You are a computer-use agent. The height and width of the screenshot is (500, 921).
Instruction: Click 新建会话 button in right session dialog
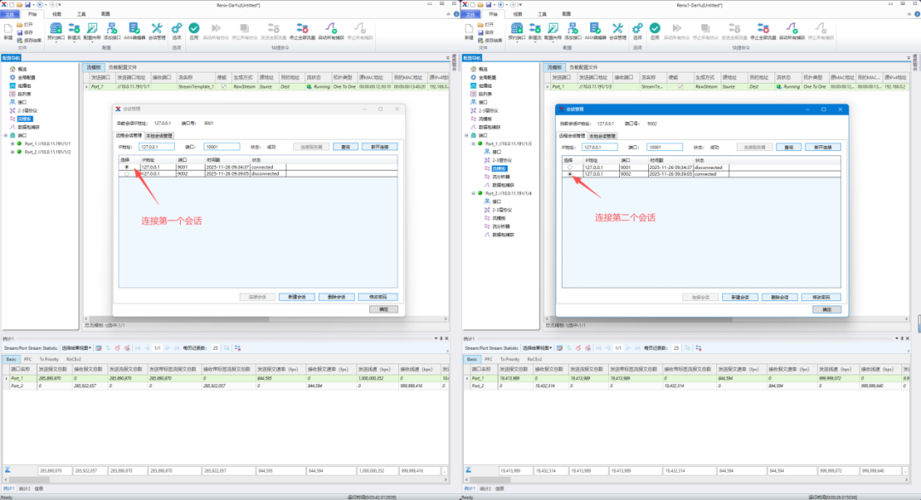(740, 297)
